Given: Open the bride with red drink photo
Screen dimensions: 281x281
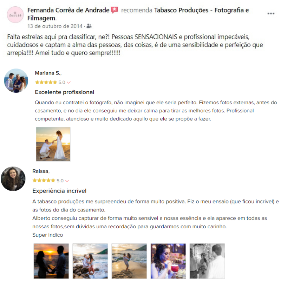Looking at the screenshot, I should (x=168, y=261).
